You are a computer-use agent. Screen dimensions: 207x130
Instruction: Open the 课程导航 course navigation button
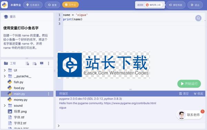tap(176, 5)
